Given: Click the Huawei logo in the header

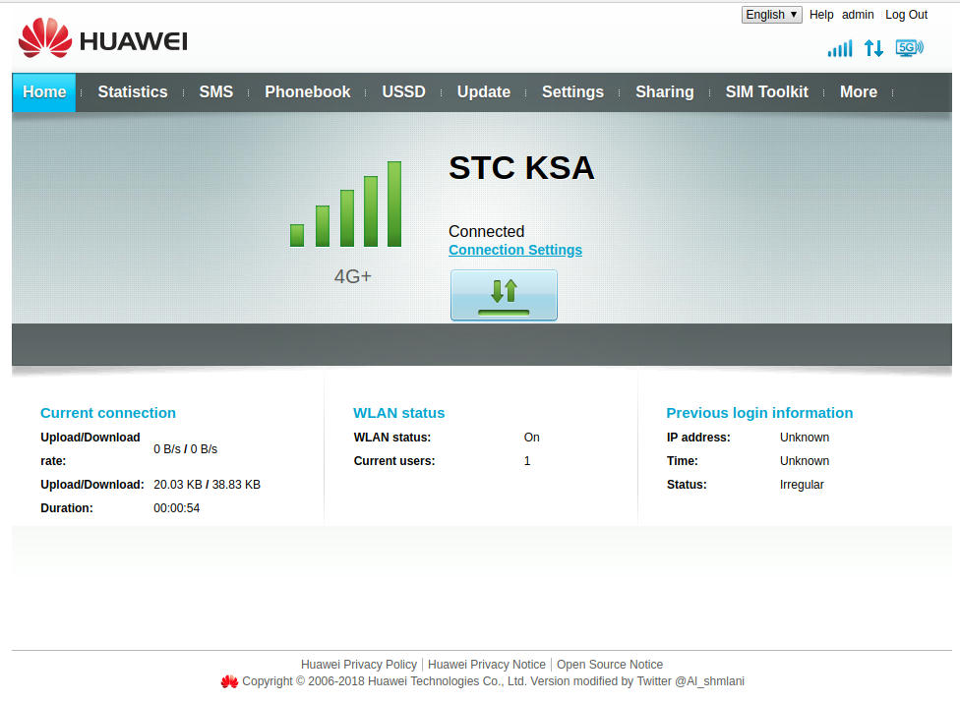Looking at the screenshot, I should (x=103, y=38).
